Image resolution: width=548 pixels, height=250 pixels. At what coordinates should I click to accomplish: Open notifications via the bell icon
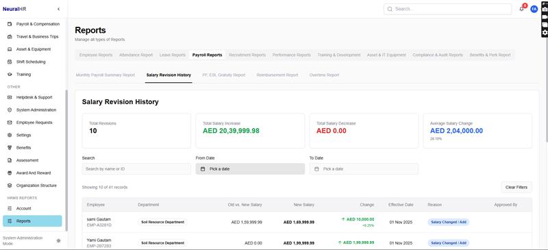click(x=522, y=9)
